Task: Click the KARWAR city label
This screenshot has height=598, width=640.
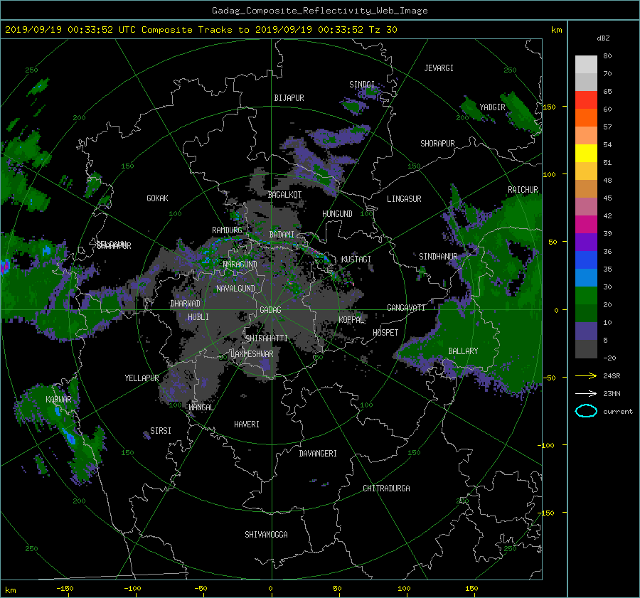Action: [x=58, y=399]
